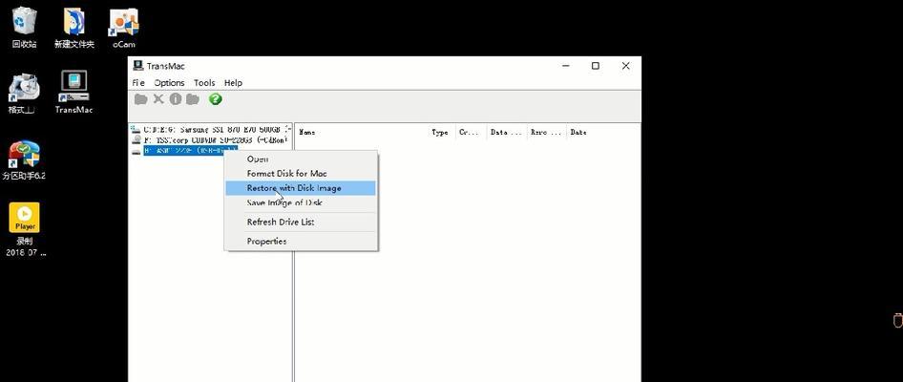
Task: Choose Format Disk for Mac
Action: 301,174
